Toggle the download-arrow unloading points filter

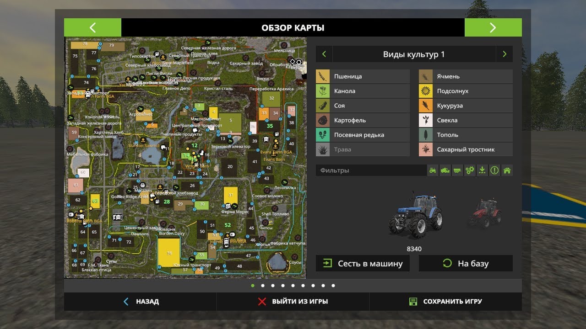click(482, 170)
